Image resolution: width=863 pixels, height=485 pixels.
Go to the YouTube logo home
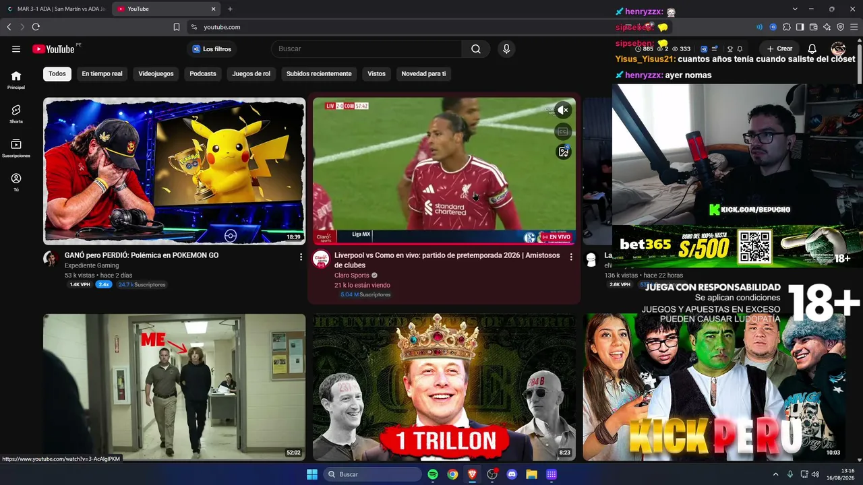(53, 48)
